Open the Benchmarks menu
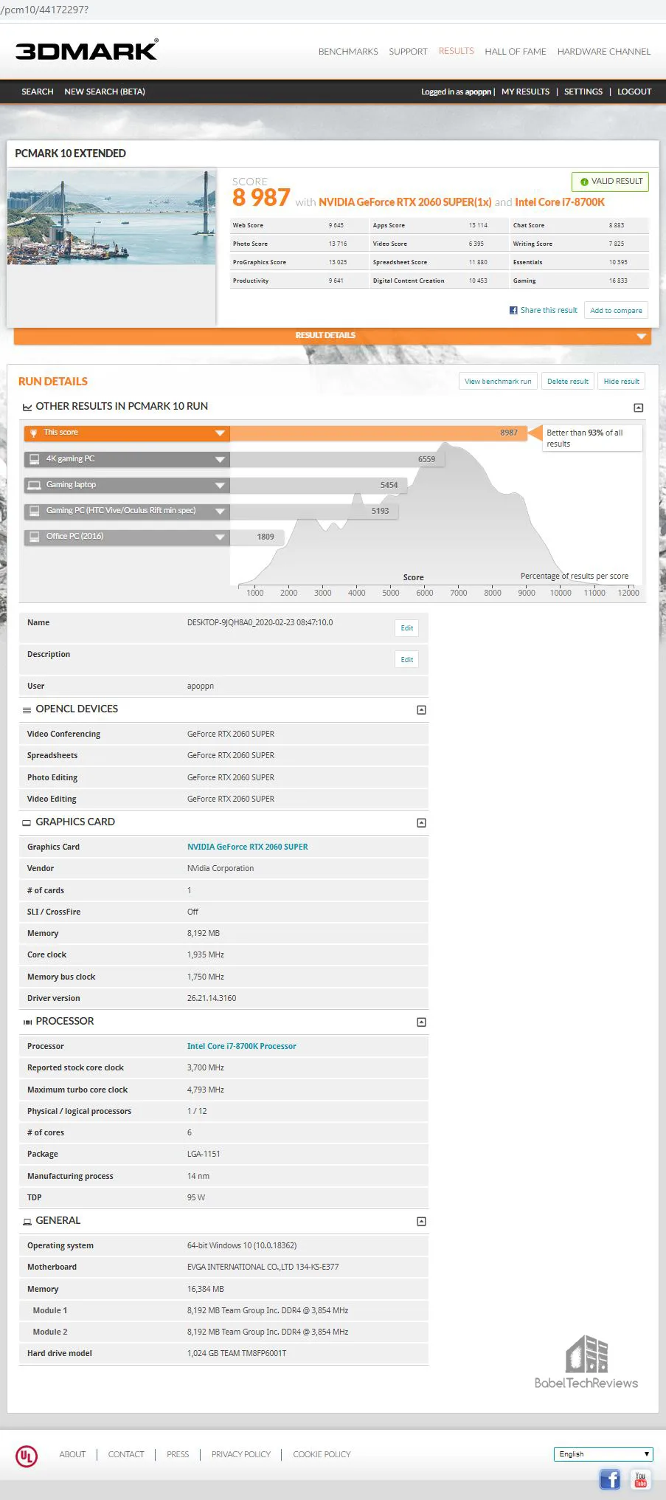Image resolution: width=666 pixels, height=1500 pixels. pyautogui.click(x=348, y=52)
